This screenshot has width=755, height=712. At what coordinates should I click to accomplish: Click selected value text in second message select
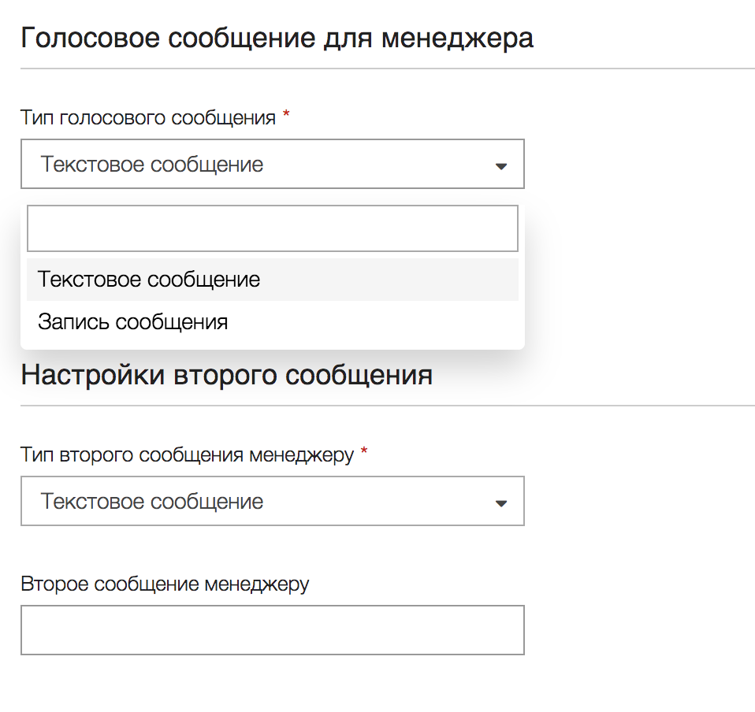[x=152, y=502]
